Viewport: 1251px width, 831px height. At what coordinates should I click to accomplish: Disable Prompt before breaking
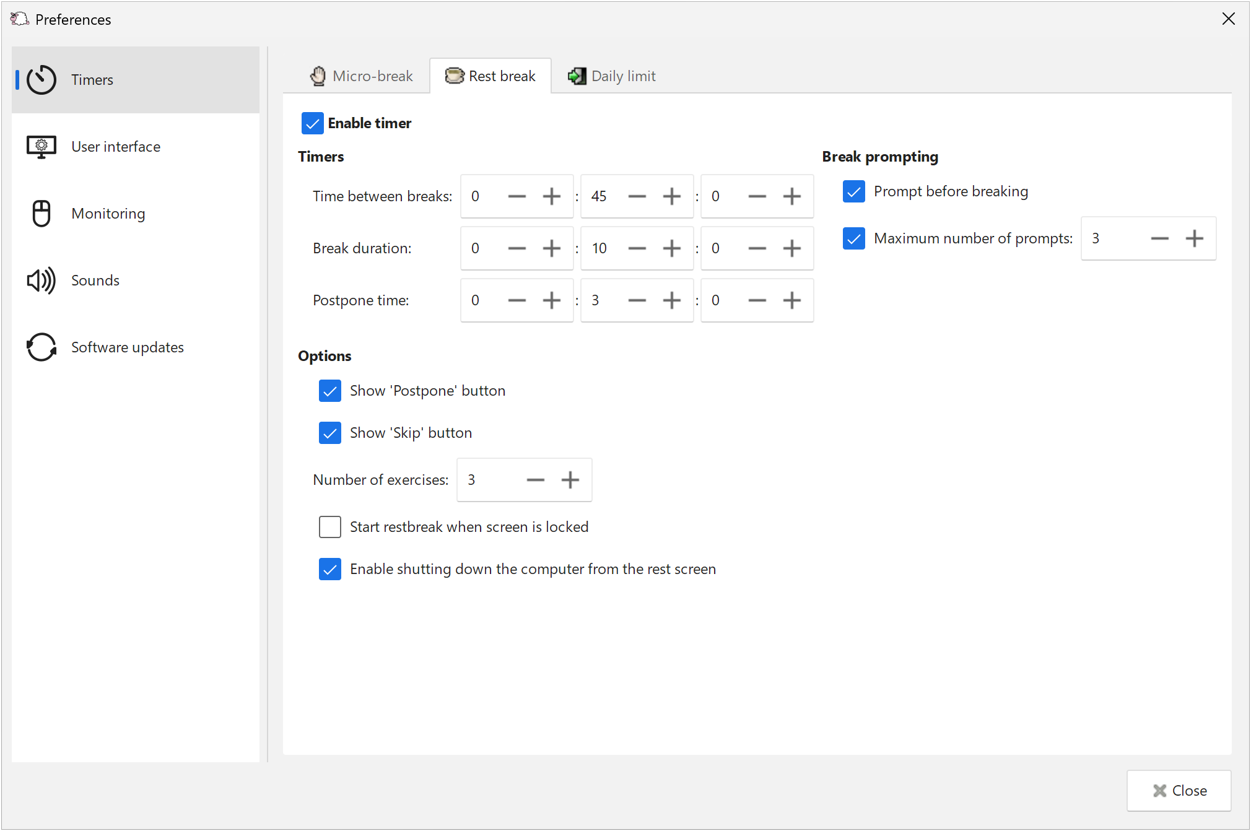point(854,191)
